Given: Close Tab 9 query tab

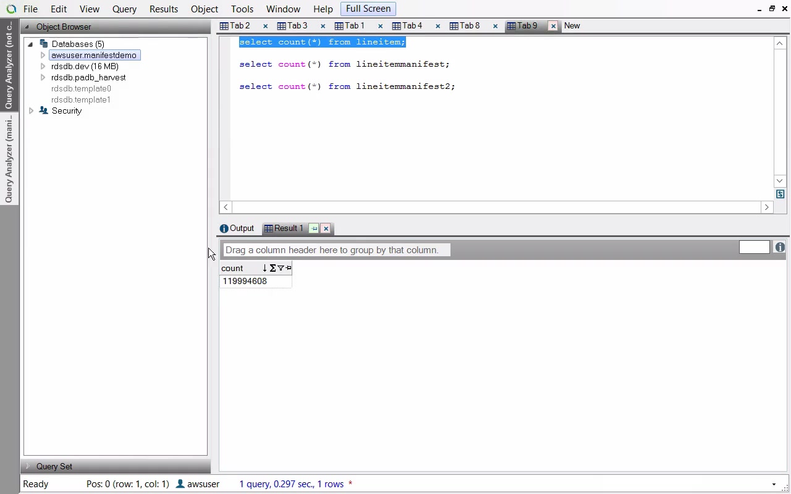Looking at the screenshot, I should [553, 26].
